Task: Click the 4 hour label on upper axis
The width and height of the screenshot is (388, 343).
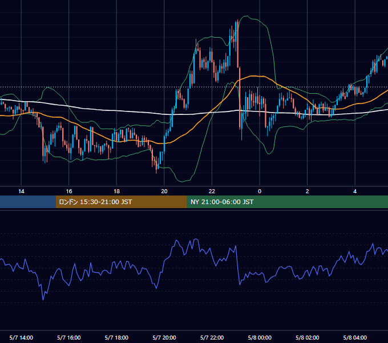Action: pos(355,191)
